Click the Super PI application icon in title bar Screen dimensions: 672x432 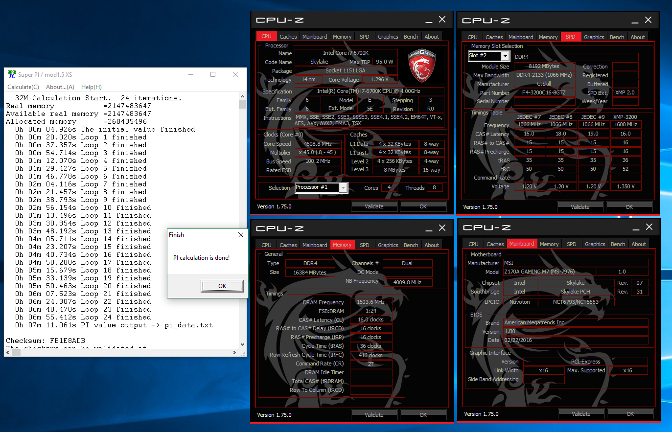(x=12, y=74)
